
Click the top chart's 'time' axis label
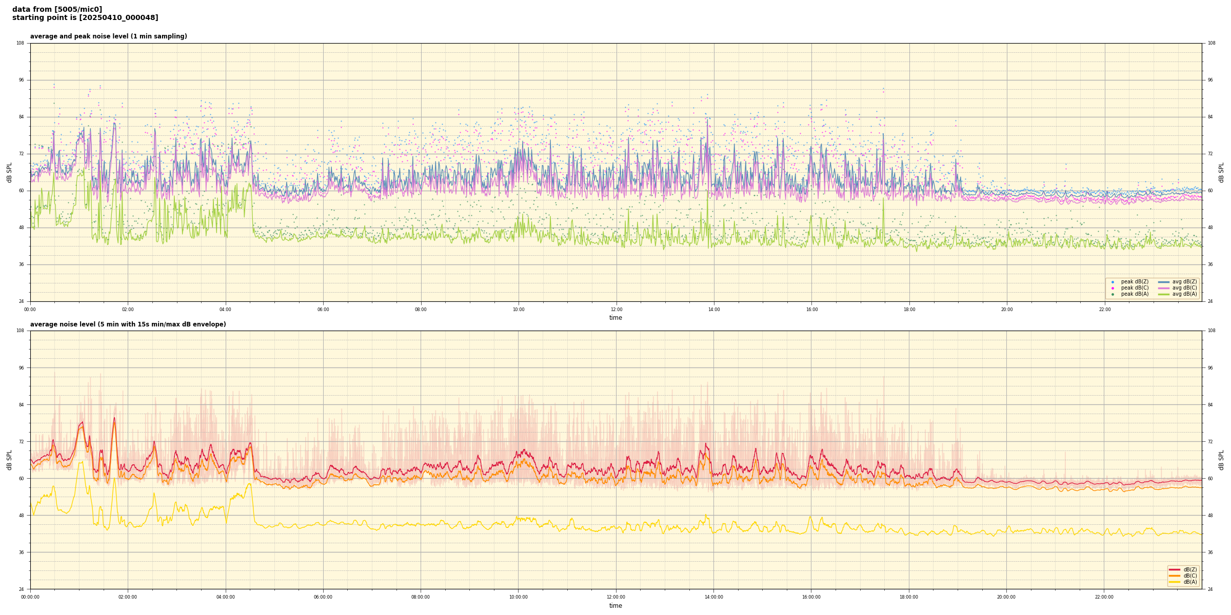[615, 318]
